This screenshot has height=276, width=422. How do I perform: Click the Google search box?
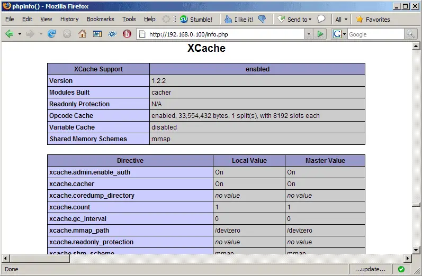pyautogui.click(x=376, y=34)
